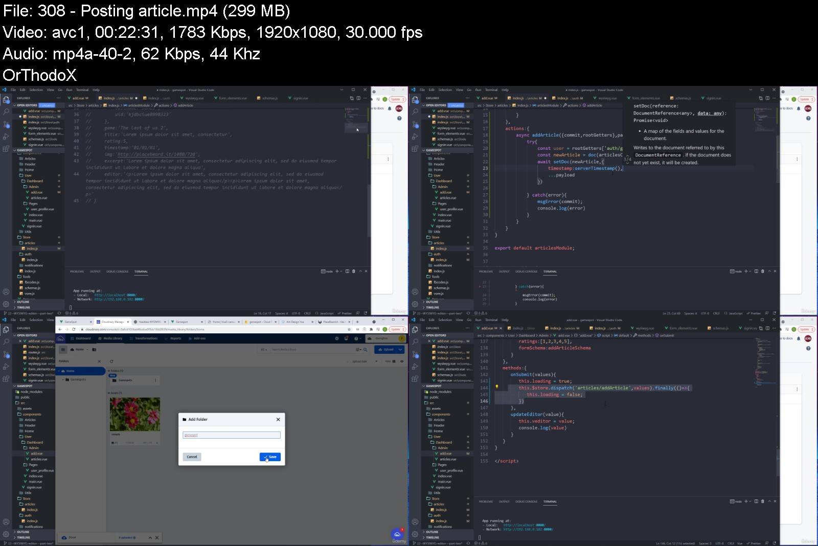Viewport: 818px width, 546px height.
Task: Open Extensions view in top-left VS Code frame
Action: point(6,149)
